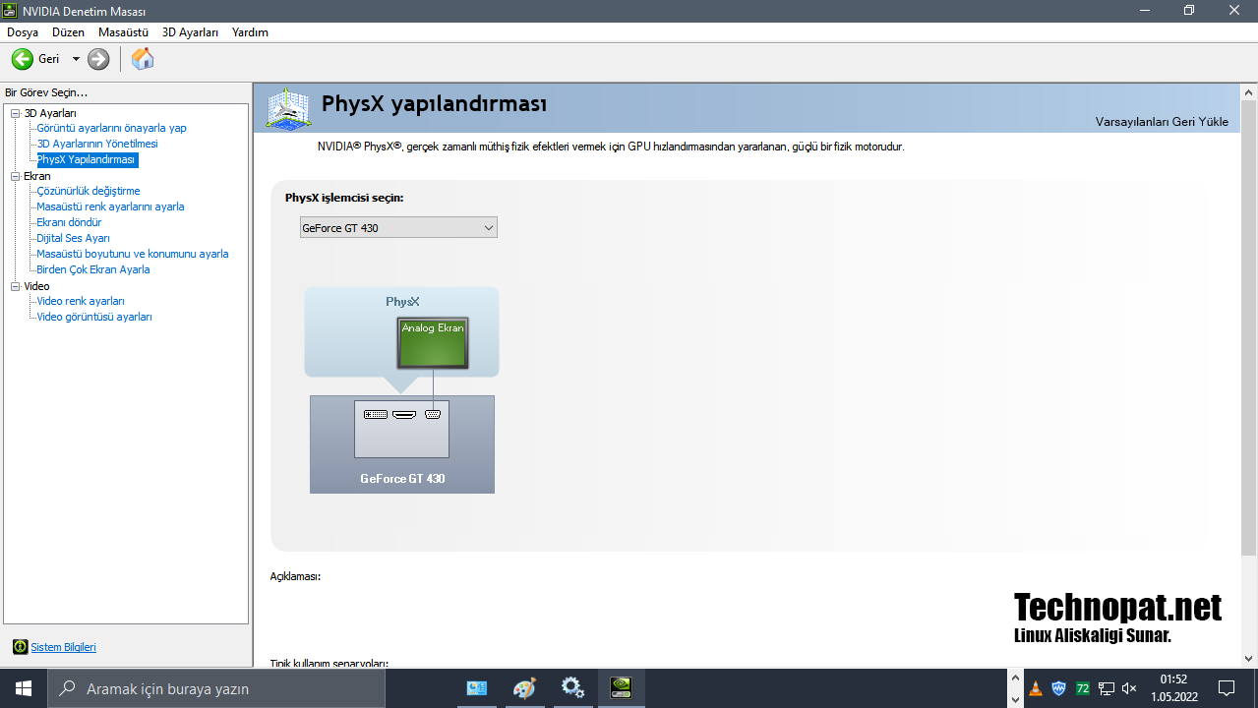The image size is (1258, 708).
Task: Open Masaüstü boyutunu ve konumunu ayarla
Action: pyautogui.click(x=133, y=254)
